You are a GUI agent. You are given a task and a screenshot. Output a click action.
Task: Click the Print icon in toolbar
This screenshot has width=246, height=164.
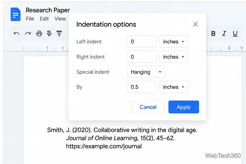39,33
